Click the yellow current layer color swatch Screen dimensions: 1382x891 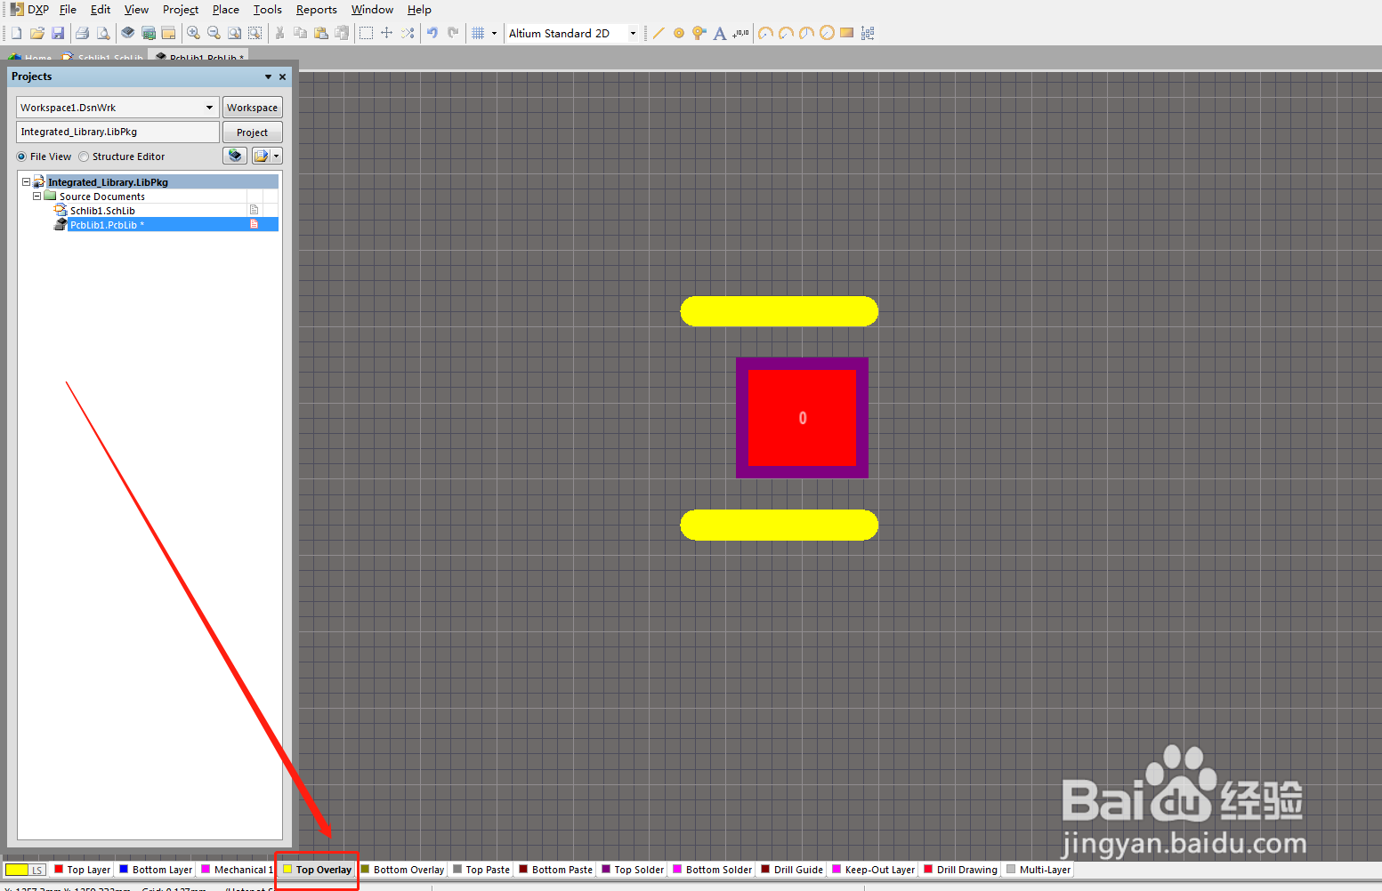coord(17,870)
